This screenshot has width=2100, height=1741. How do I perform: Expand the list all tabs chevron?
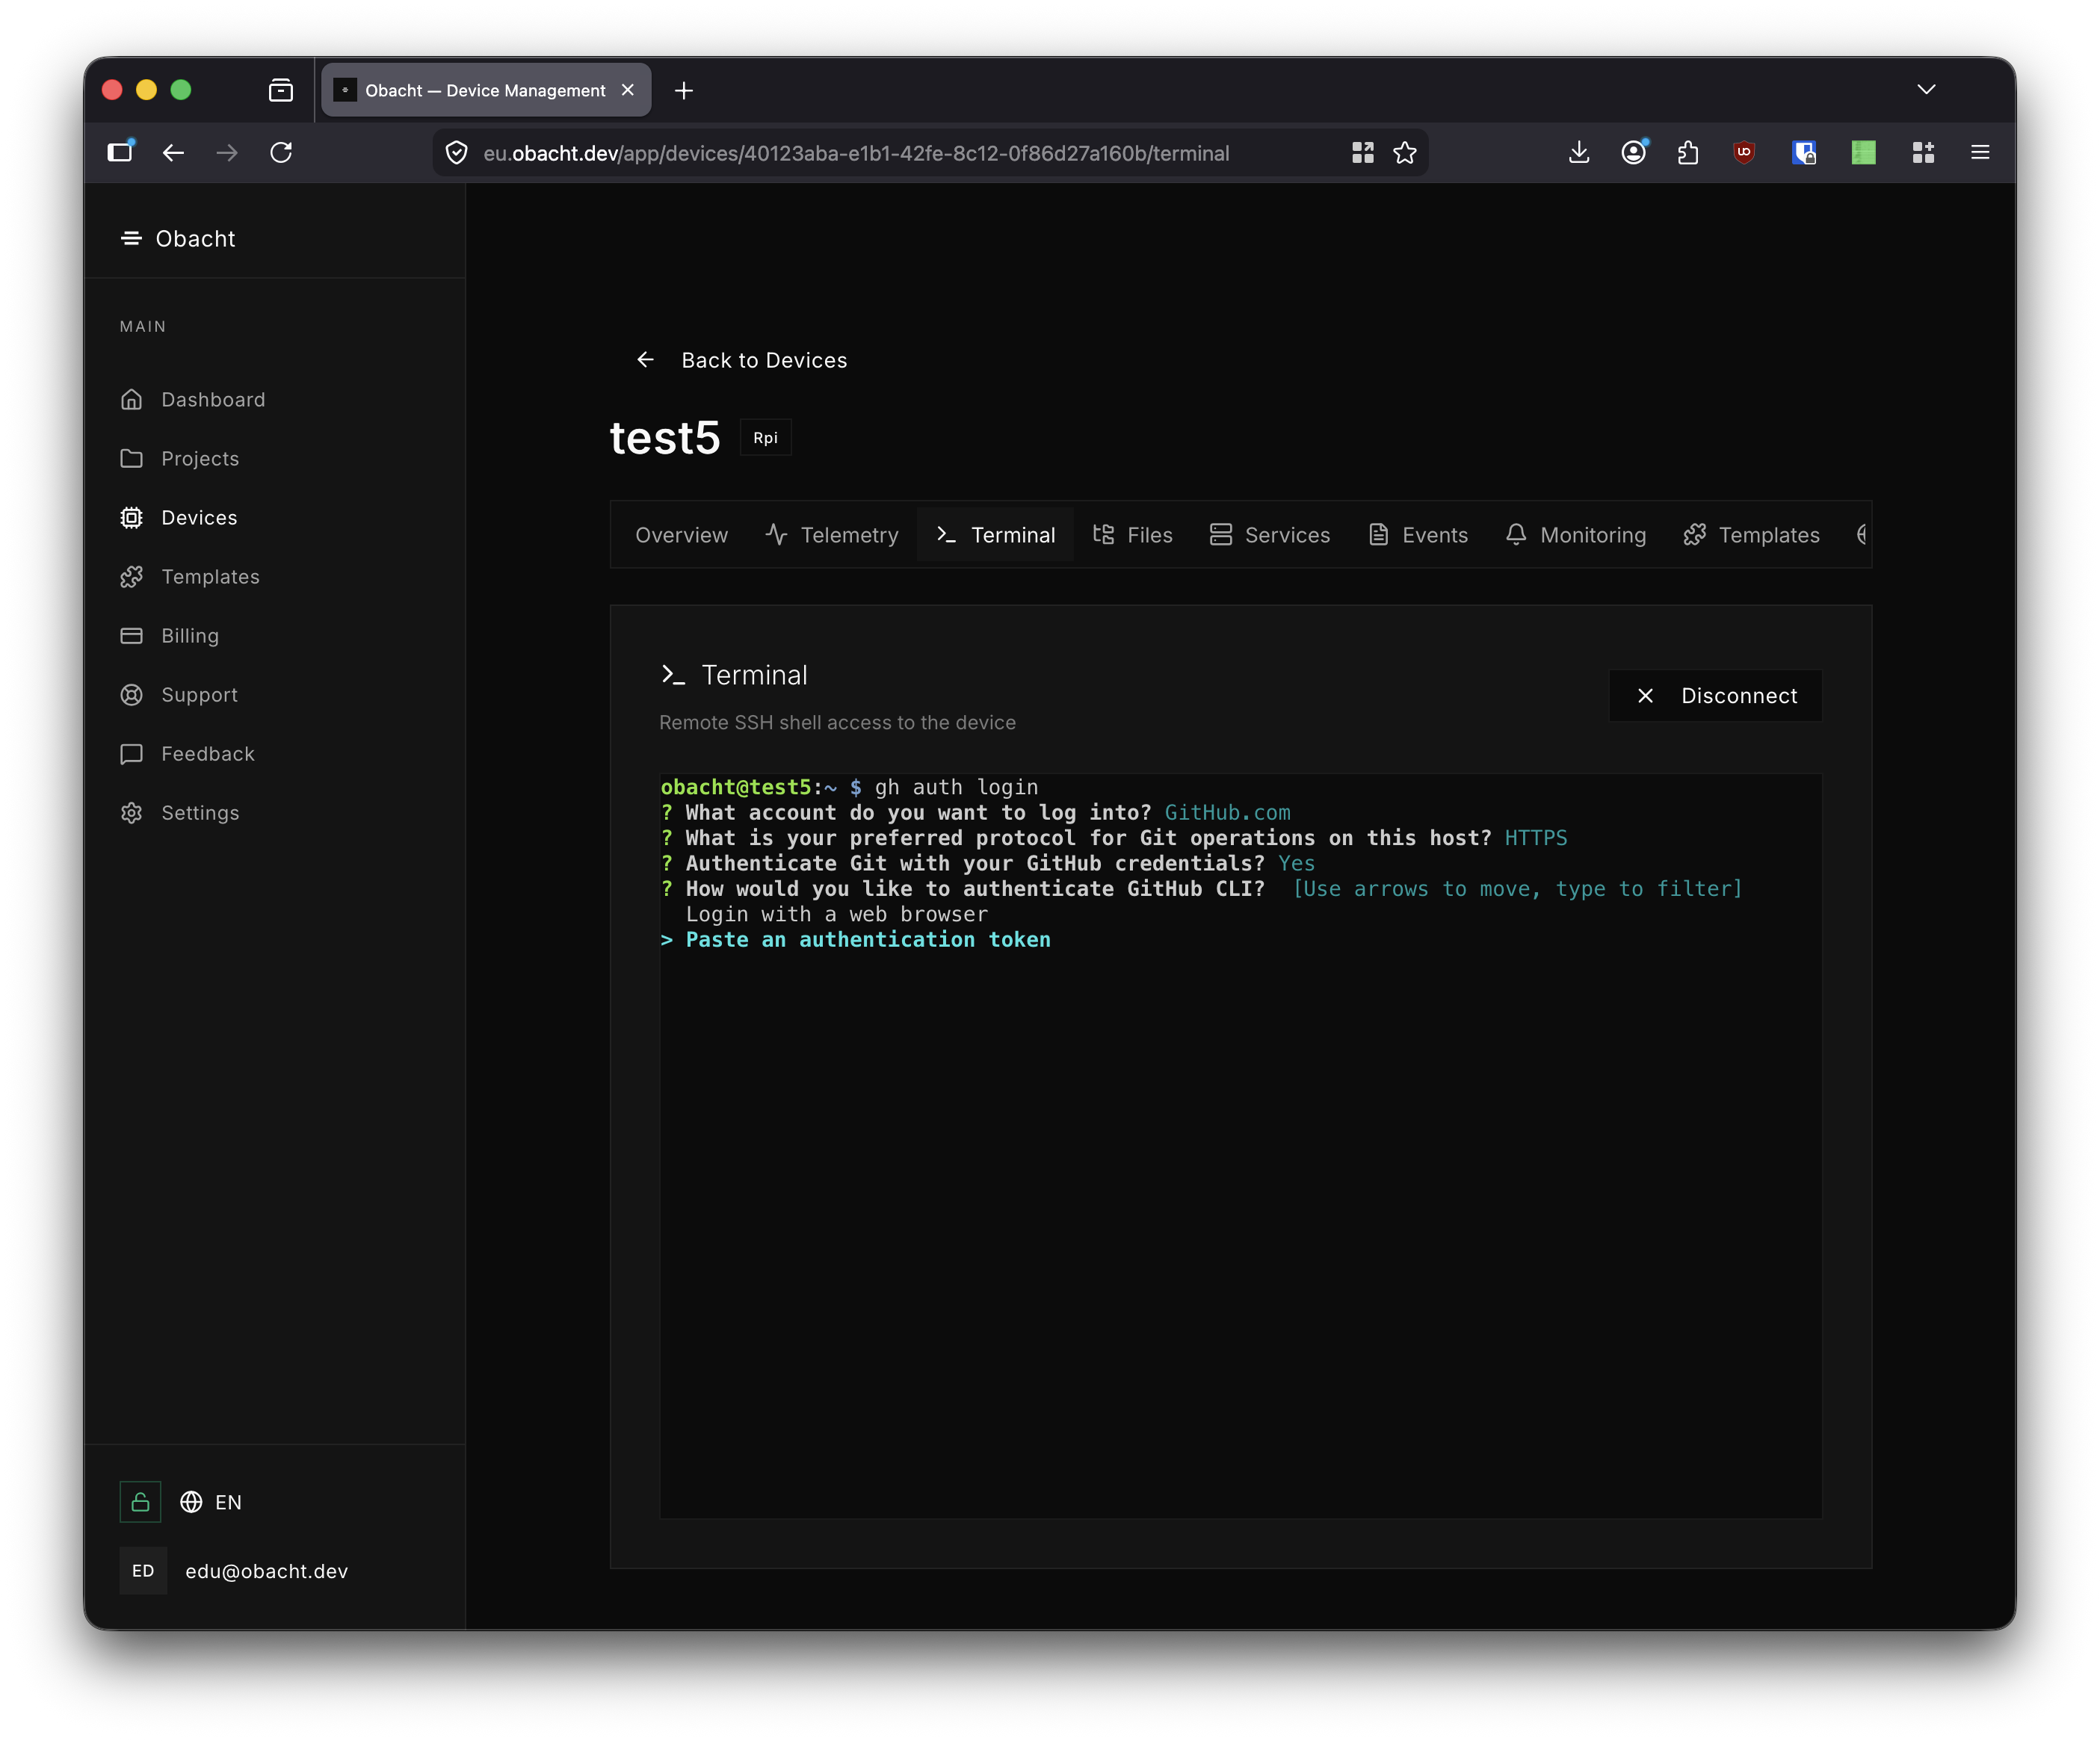coord(1927,90)
